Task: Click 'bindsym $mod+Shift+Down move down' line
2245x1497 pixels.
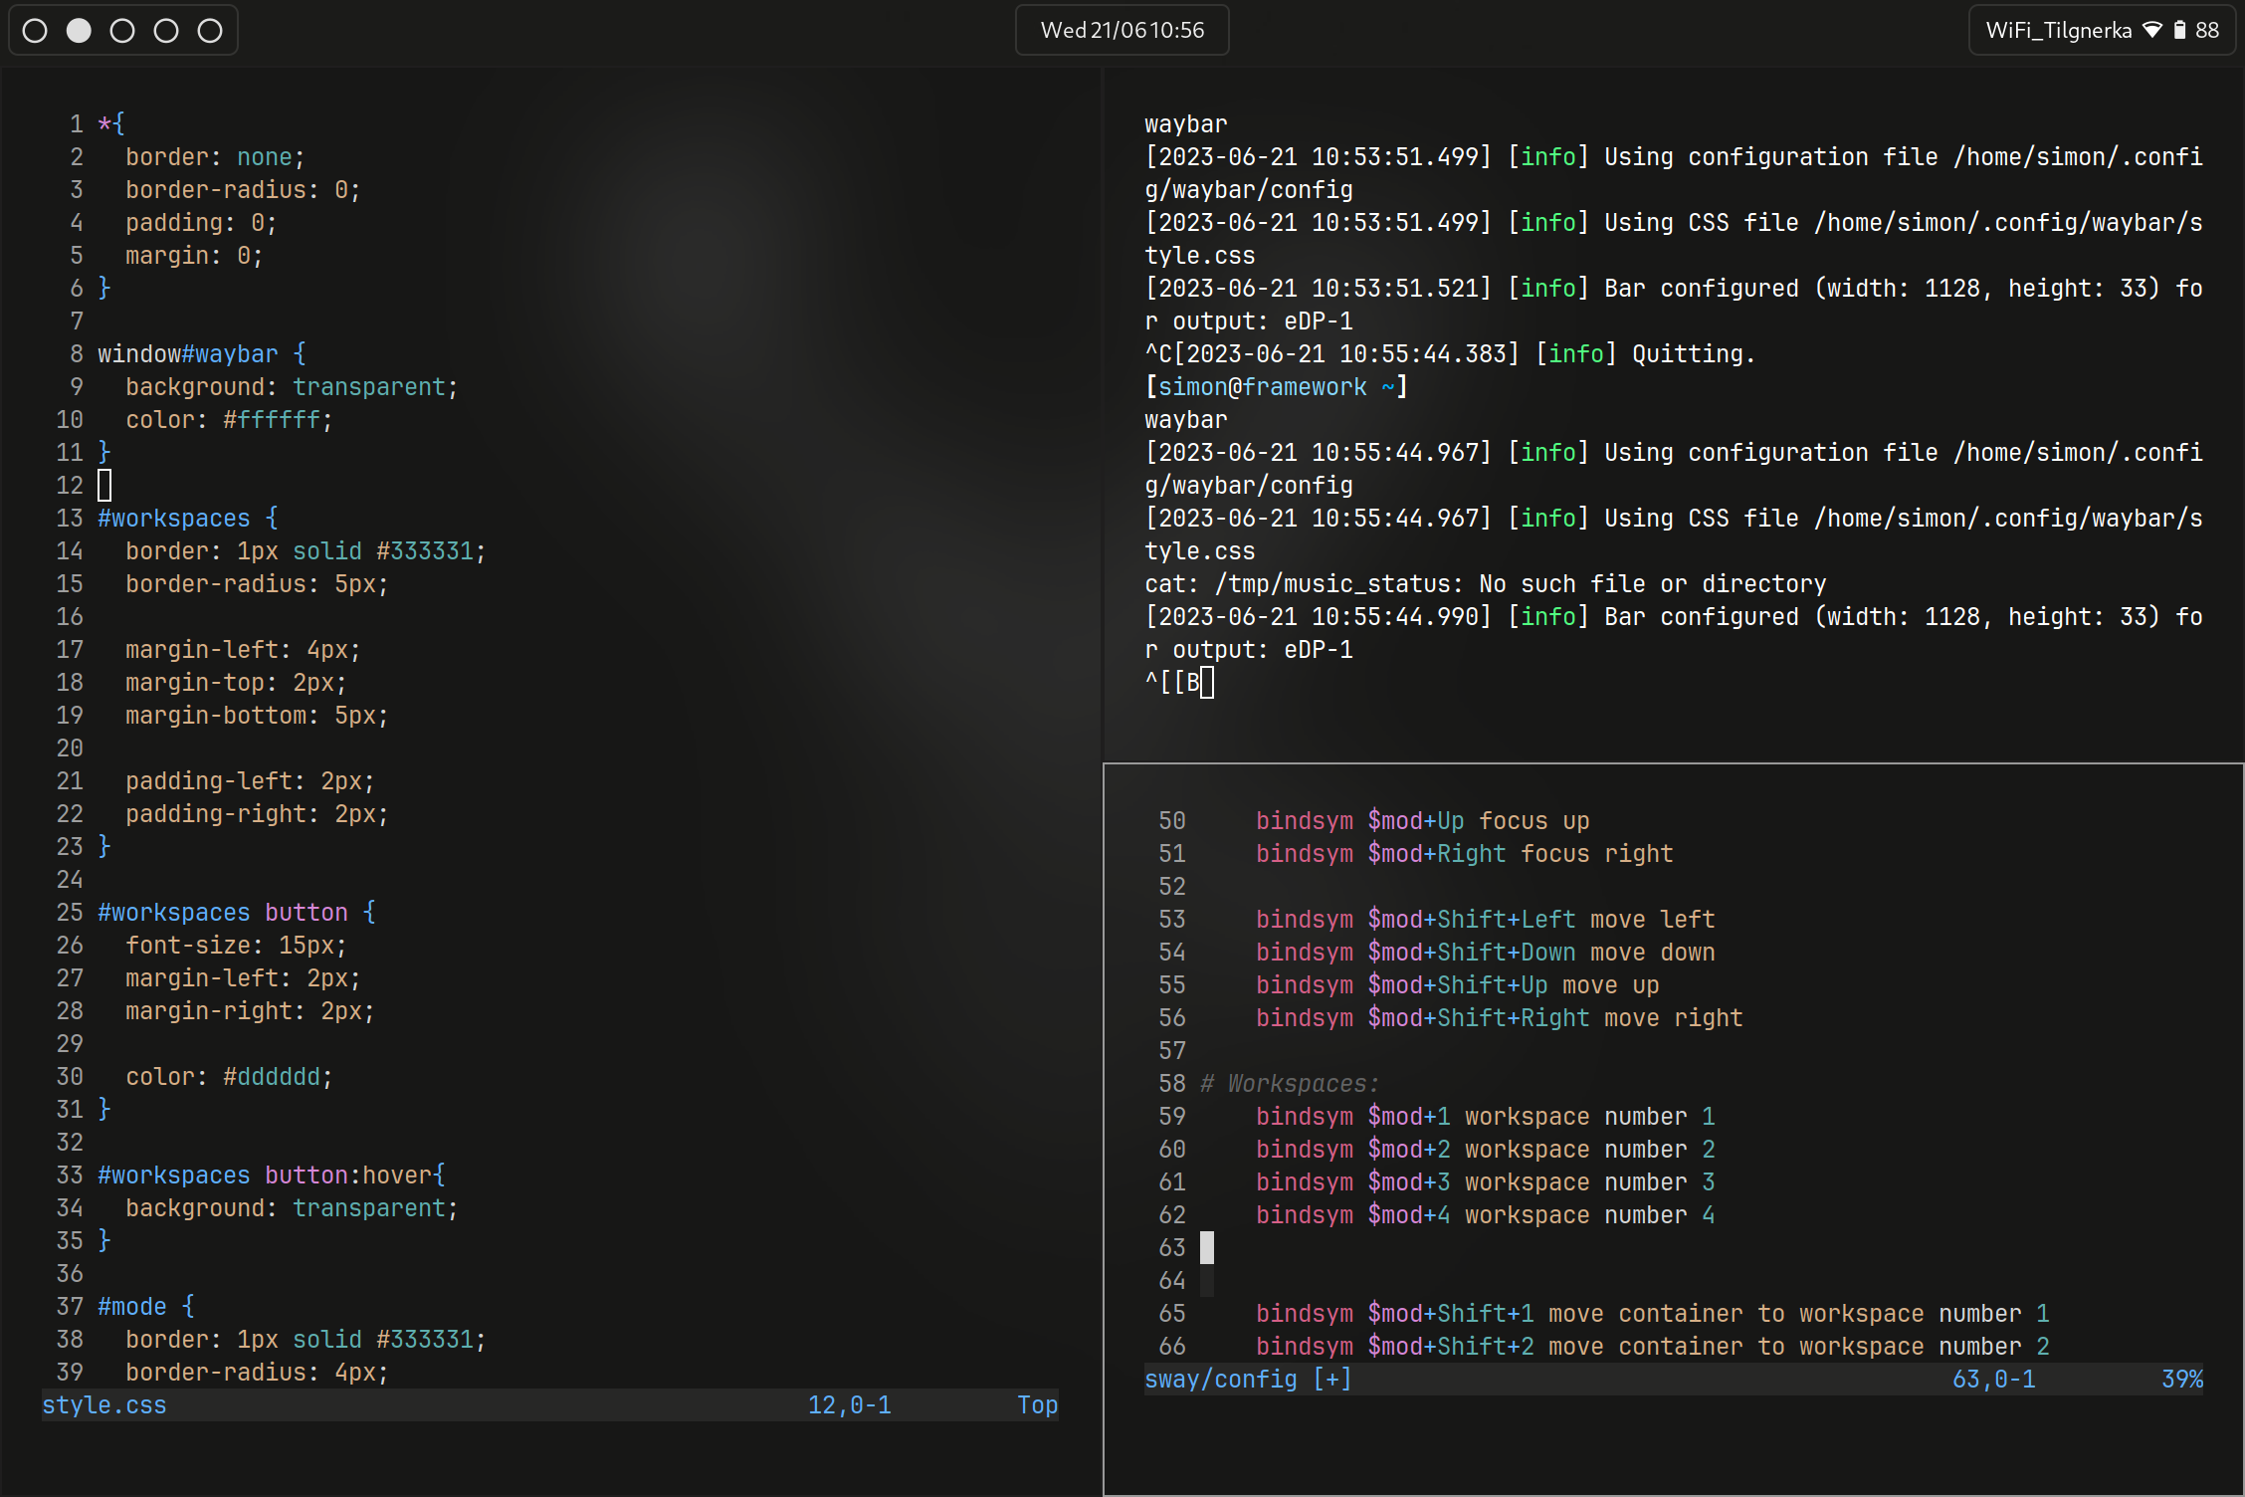Action: click(1486, 953)
